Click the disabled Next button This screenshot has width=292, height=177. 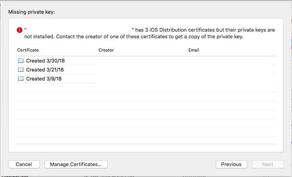click(x=268, y=164)
